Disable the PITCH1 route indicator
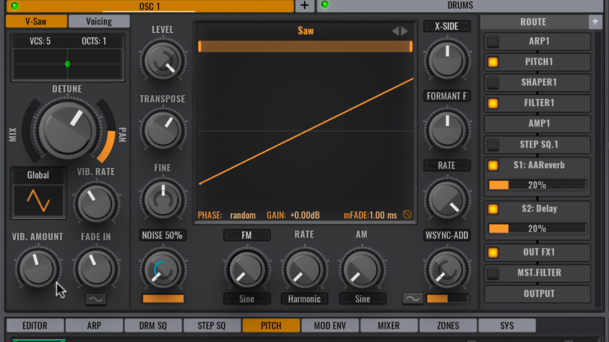 (x=493, y=62)
